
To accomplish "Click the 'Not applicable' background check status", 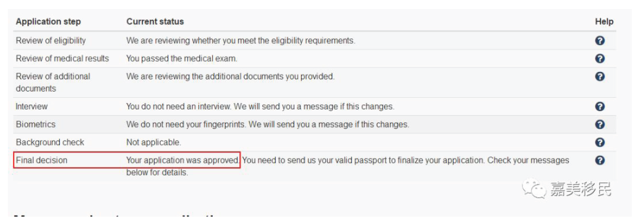I will (153, 143).
